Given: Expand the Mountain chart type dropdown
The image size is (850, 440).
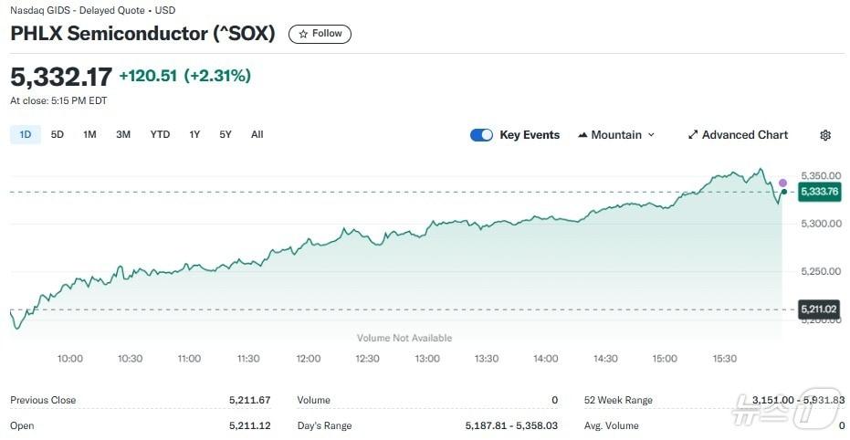Looking at the screenshot, I should point(651,135).
